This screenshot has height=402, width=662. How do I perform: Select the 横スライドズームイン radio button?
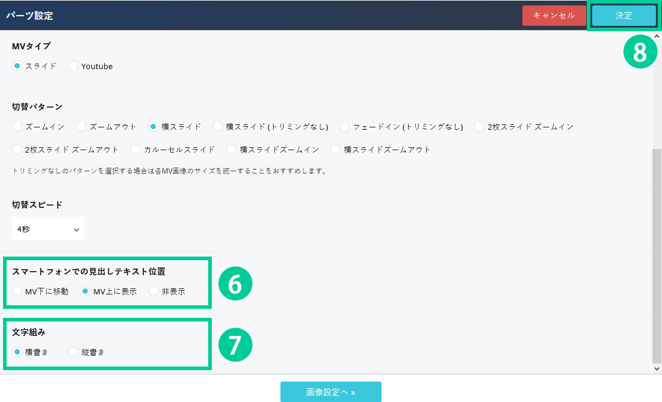[x=232, y=149]
